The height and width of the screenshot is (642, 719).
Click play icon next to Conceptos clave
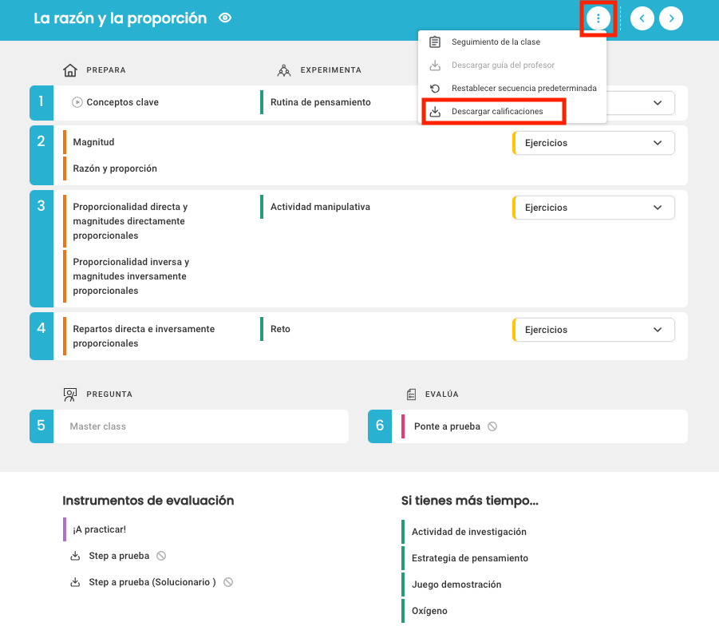point(77,102)
